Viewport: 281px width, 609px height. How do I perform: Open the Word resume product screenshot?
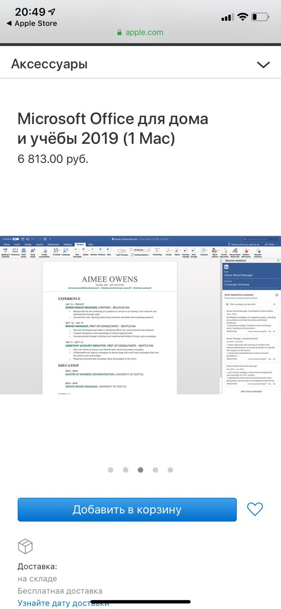click(x=140, y=315)
